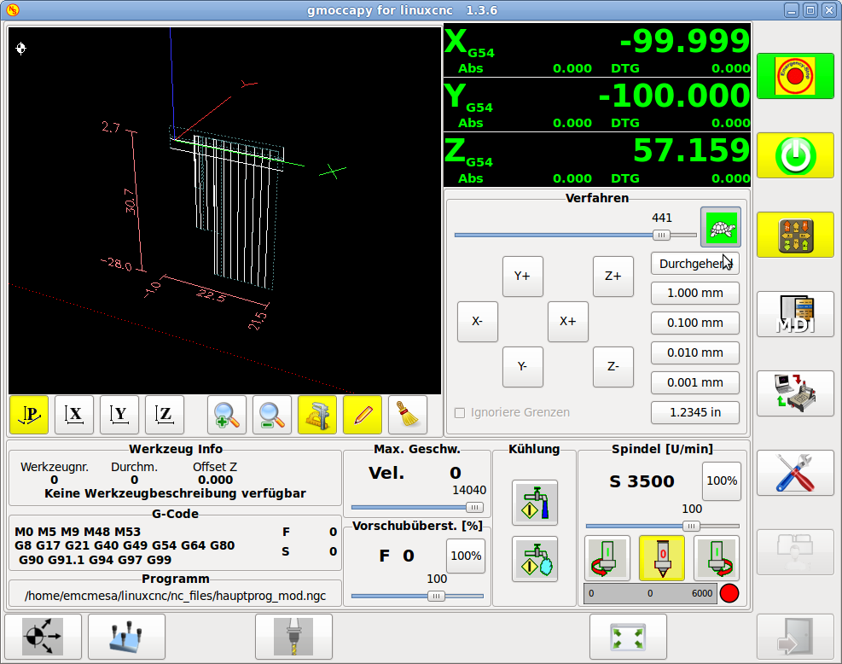Click the exit door icon

pos(795,637)
